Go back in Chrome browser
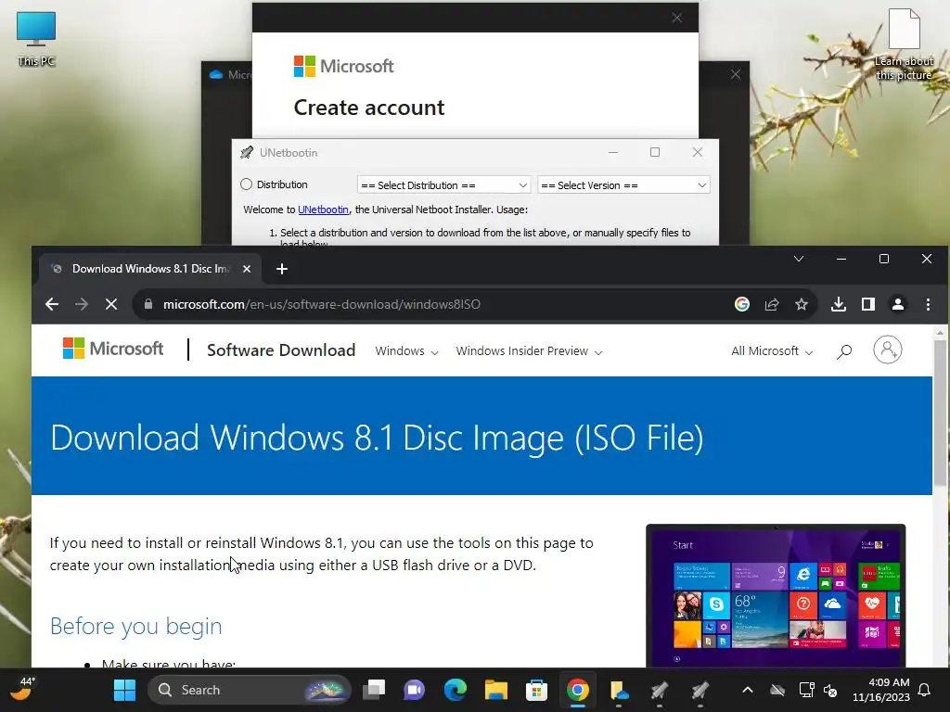Screen dimensions: 950x712 point(52,304)
